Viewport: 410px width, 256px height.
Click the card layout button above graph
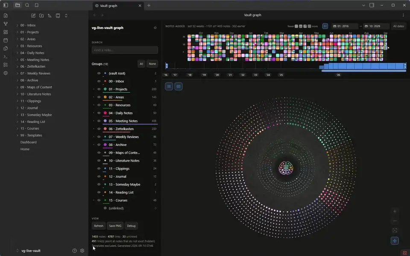coord(179,87)
